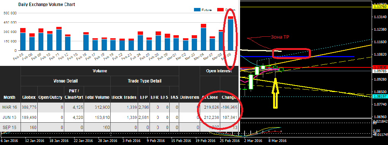Click EFP value 2,981

143,117
